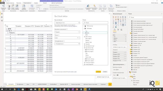Clear the Базовое значение field with X
This screenshot has height=91, width=163.
pyautogui.click(x=79, y=32)
